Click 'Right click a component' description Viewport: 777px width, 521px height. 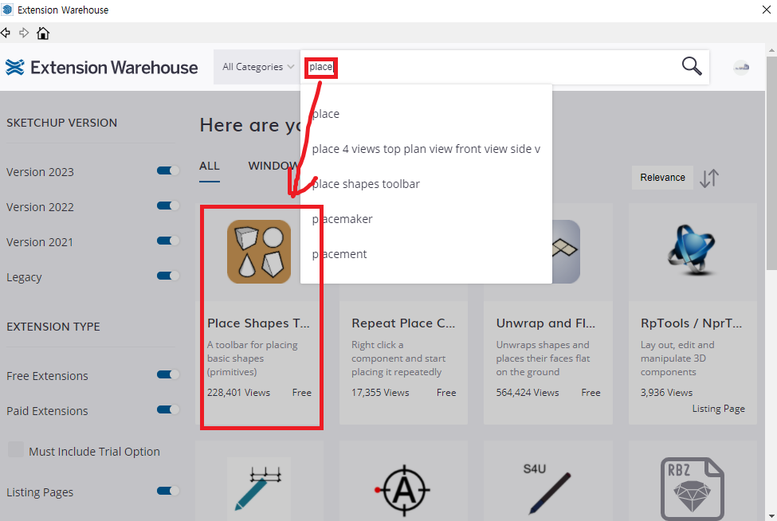pos(398,358)
